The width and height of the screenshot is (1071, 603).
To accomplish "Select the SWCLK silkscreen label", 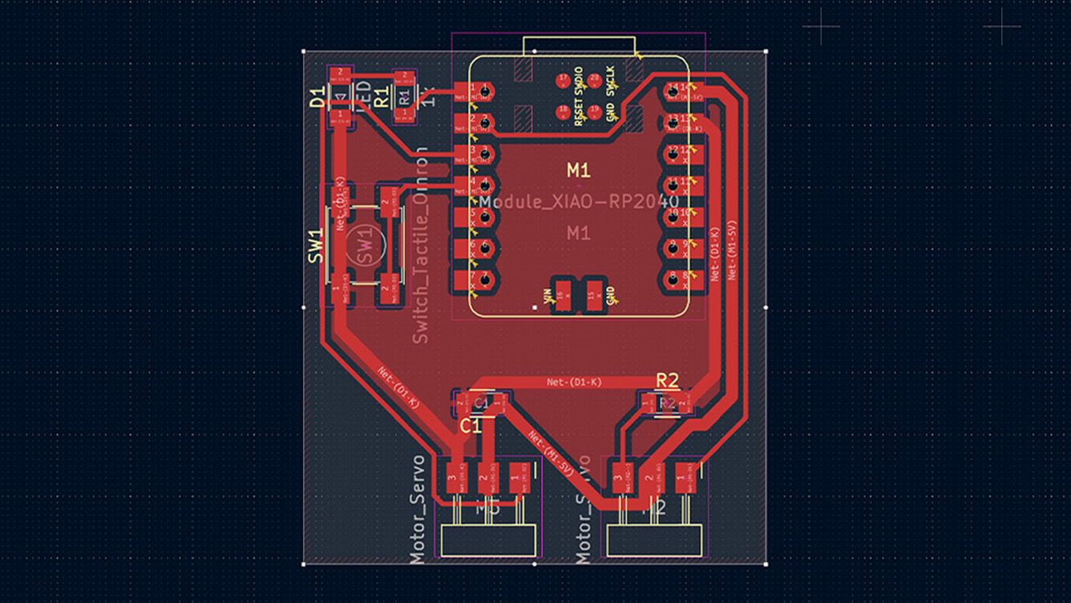I will pyautogui.click(x=609, y=82).
